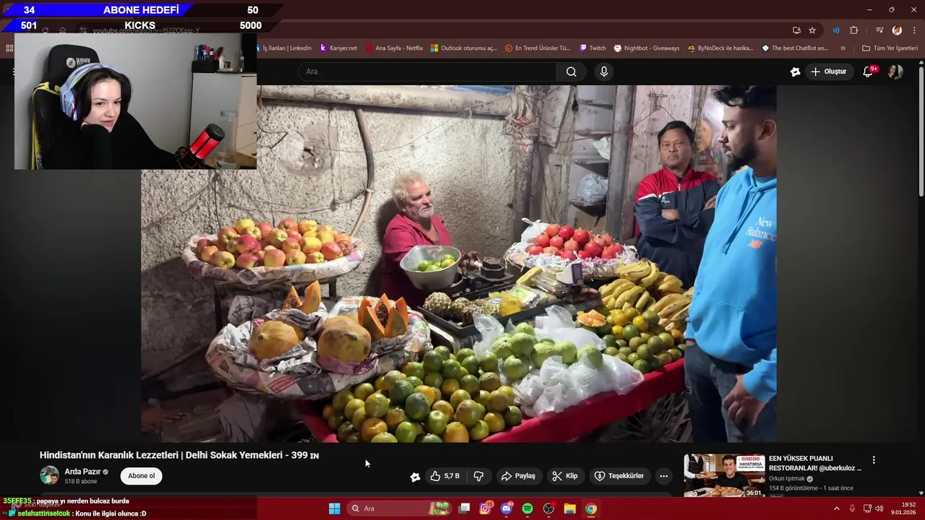Open Arda Pazır channel name link
Image resolution: width=925 pixels, height=520 pixels.
pos(82,472)
